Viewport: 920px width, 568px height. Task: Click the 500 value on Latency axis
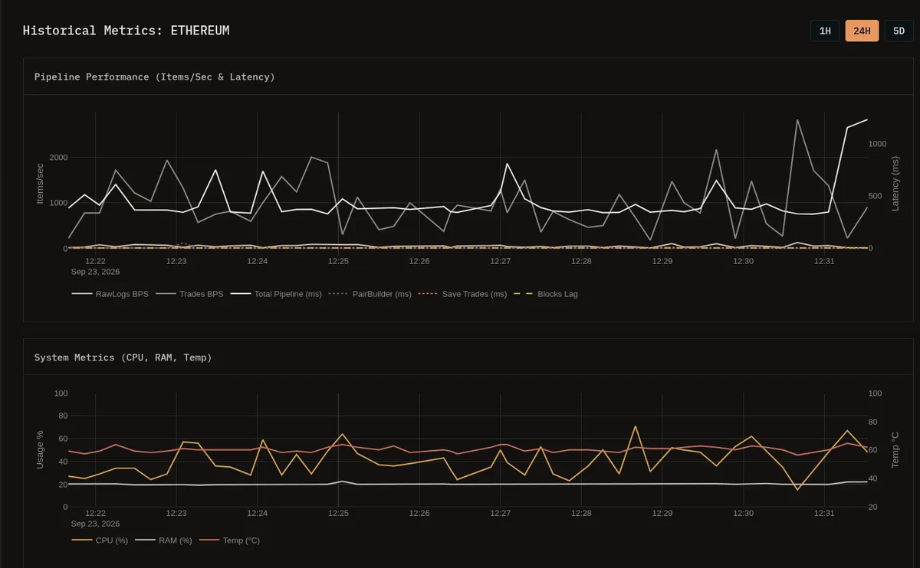point(876,196)
